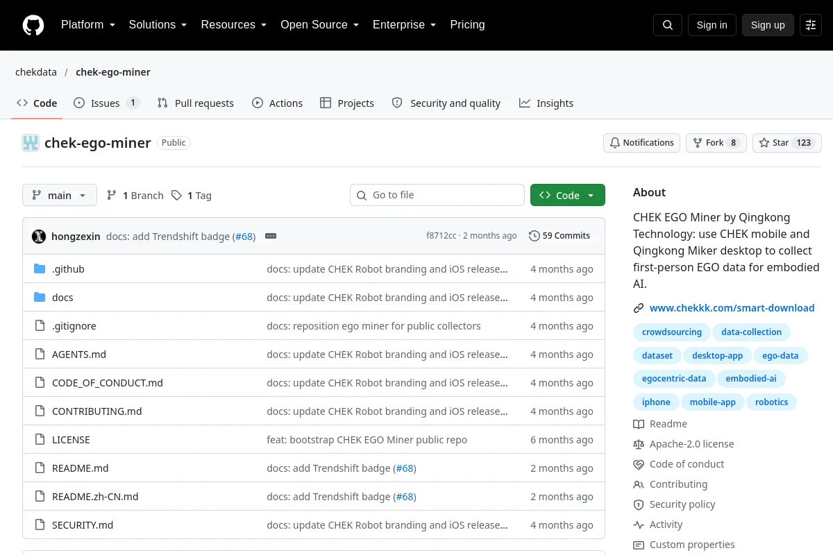The width and height of the screenshot is (833, 555).
Task: Click the file icon beside SECURITY.md
Action: coord(40,525)
